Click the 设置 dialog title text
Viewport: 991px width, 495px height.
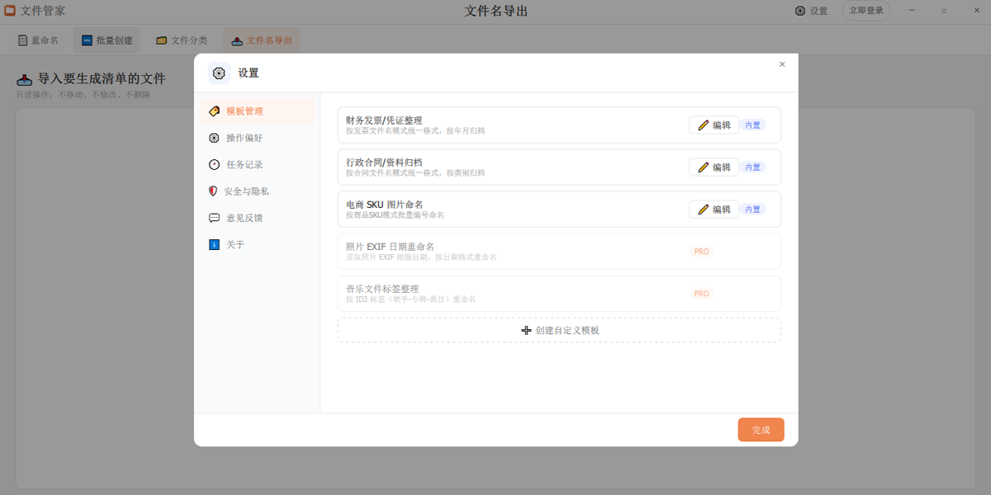click(249, 73)
